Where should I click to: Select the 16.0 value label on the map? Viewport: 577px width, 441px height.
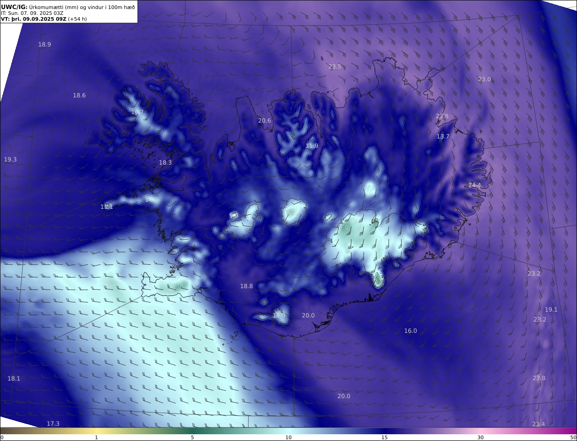point(410,331)
